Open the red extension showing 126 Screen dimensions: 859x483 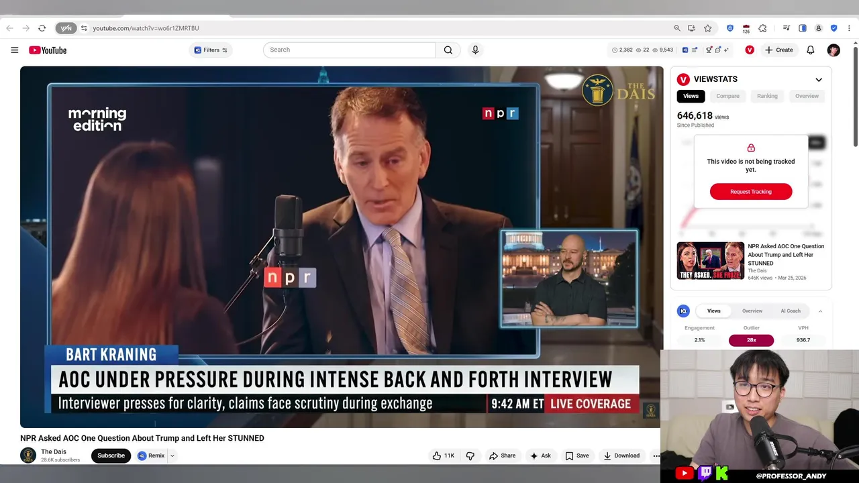coord(746,29)
